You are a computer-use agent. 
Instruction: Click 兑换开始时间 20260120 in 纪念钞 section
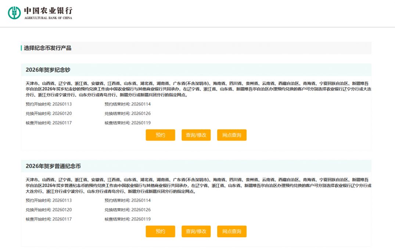click(49, 114)
